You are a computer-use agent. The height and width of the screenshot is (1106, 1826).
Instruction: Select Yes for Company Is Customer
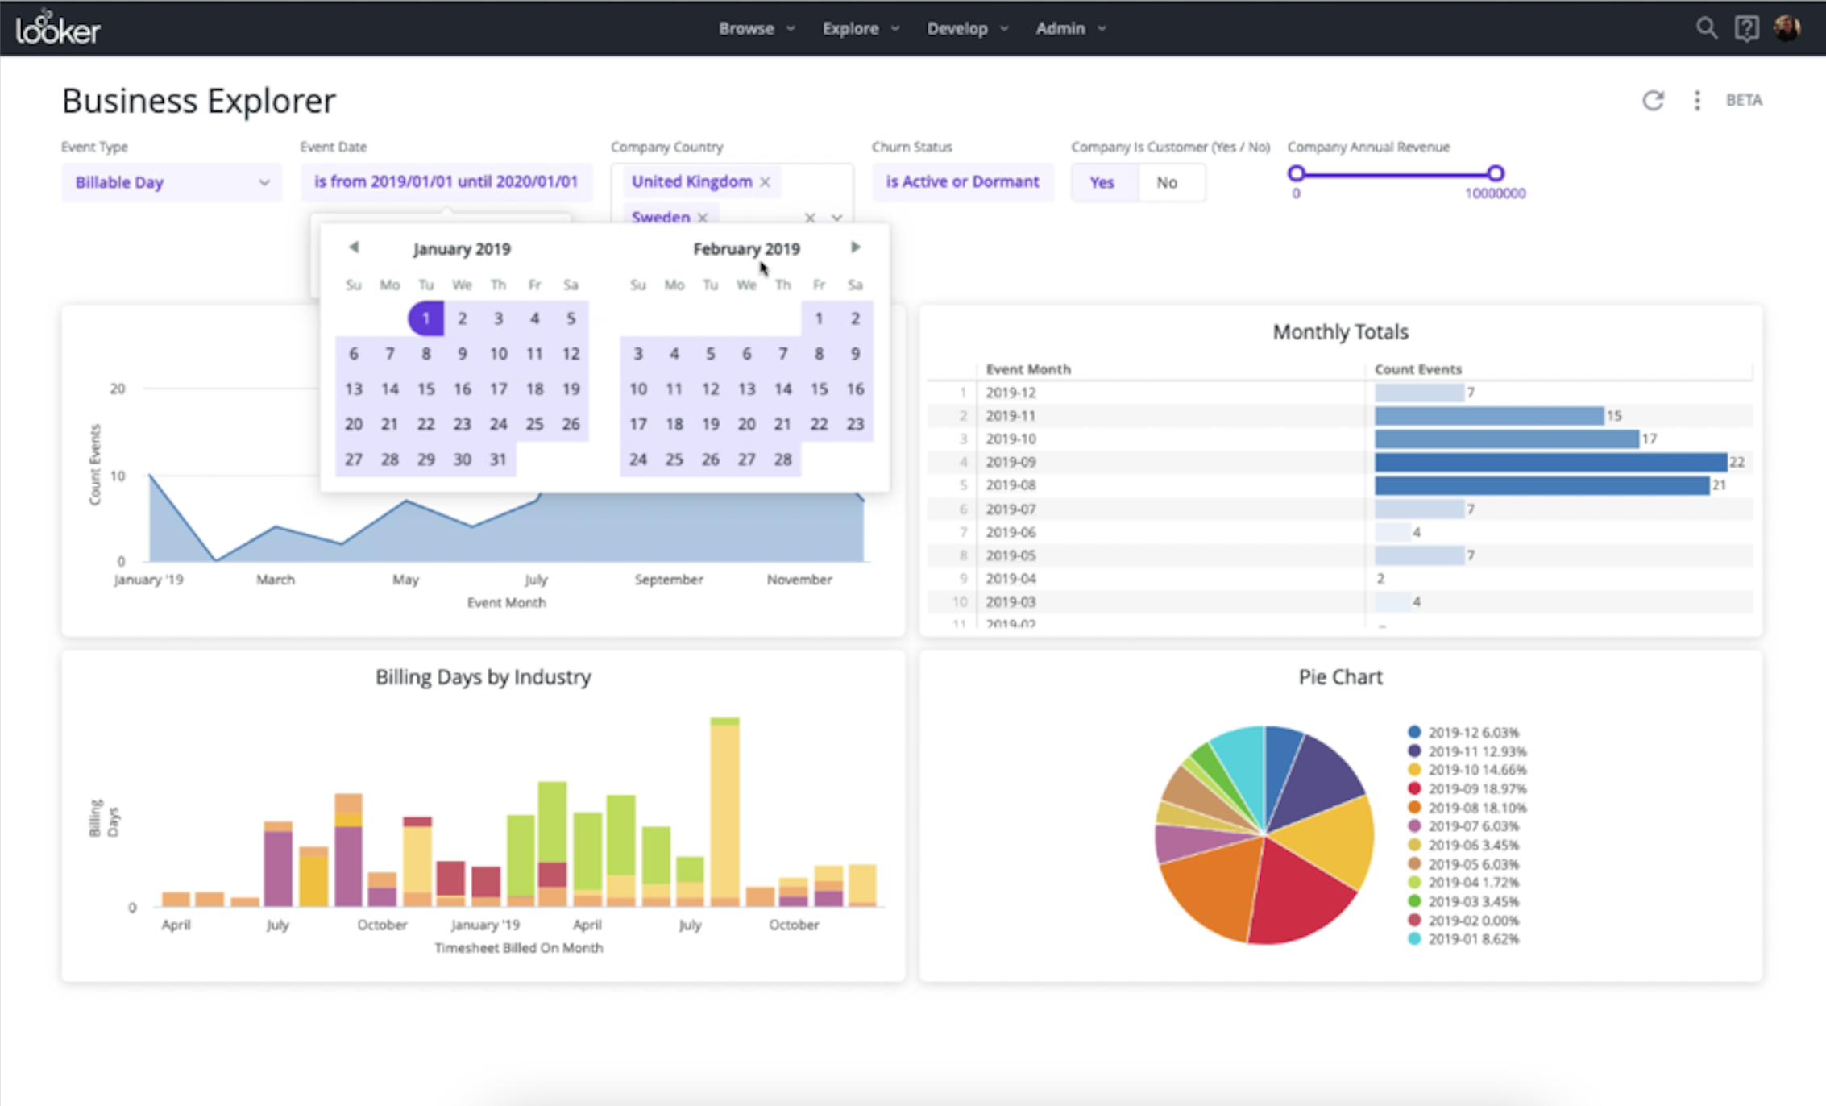point(1102,182)
